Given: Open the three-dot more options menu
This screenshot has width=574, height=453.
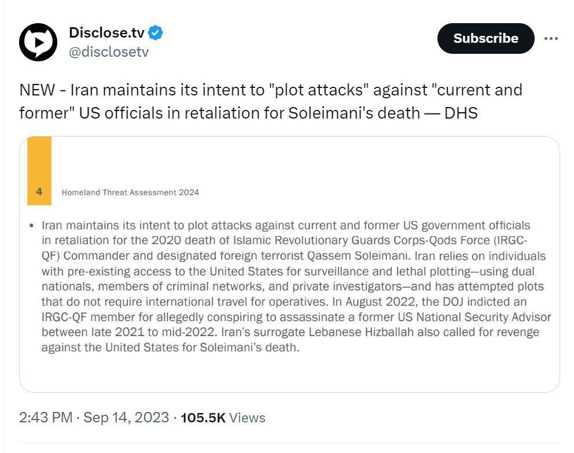Looking at the screenshot, I should coord(551,38).
